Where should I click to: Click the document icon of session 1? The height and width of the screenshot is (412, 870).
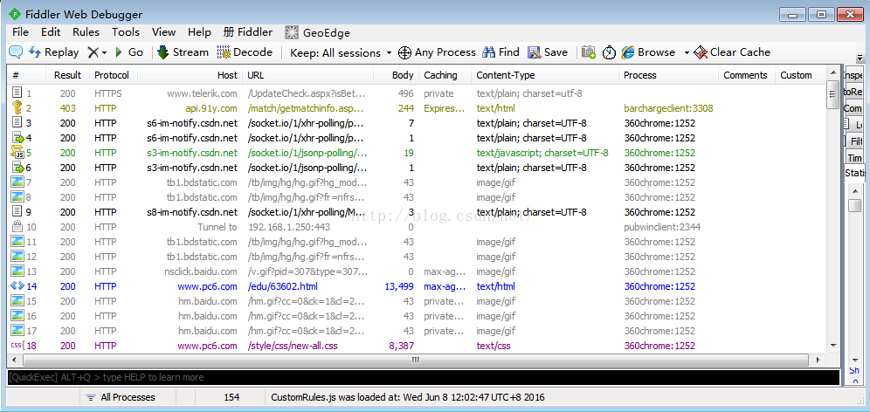pos(17,93)
